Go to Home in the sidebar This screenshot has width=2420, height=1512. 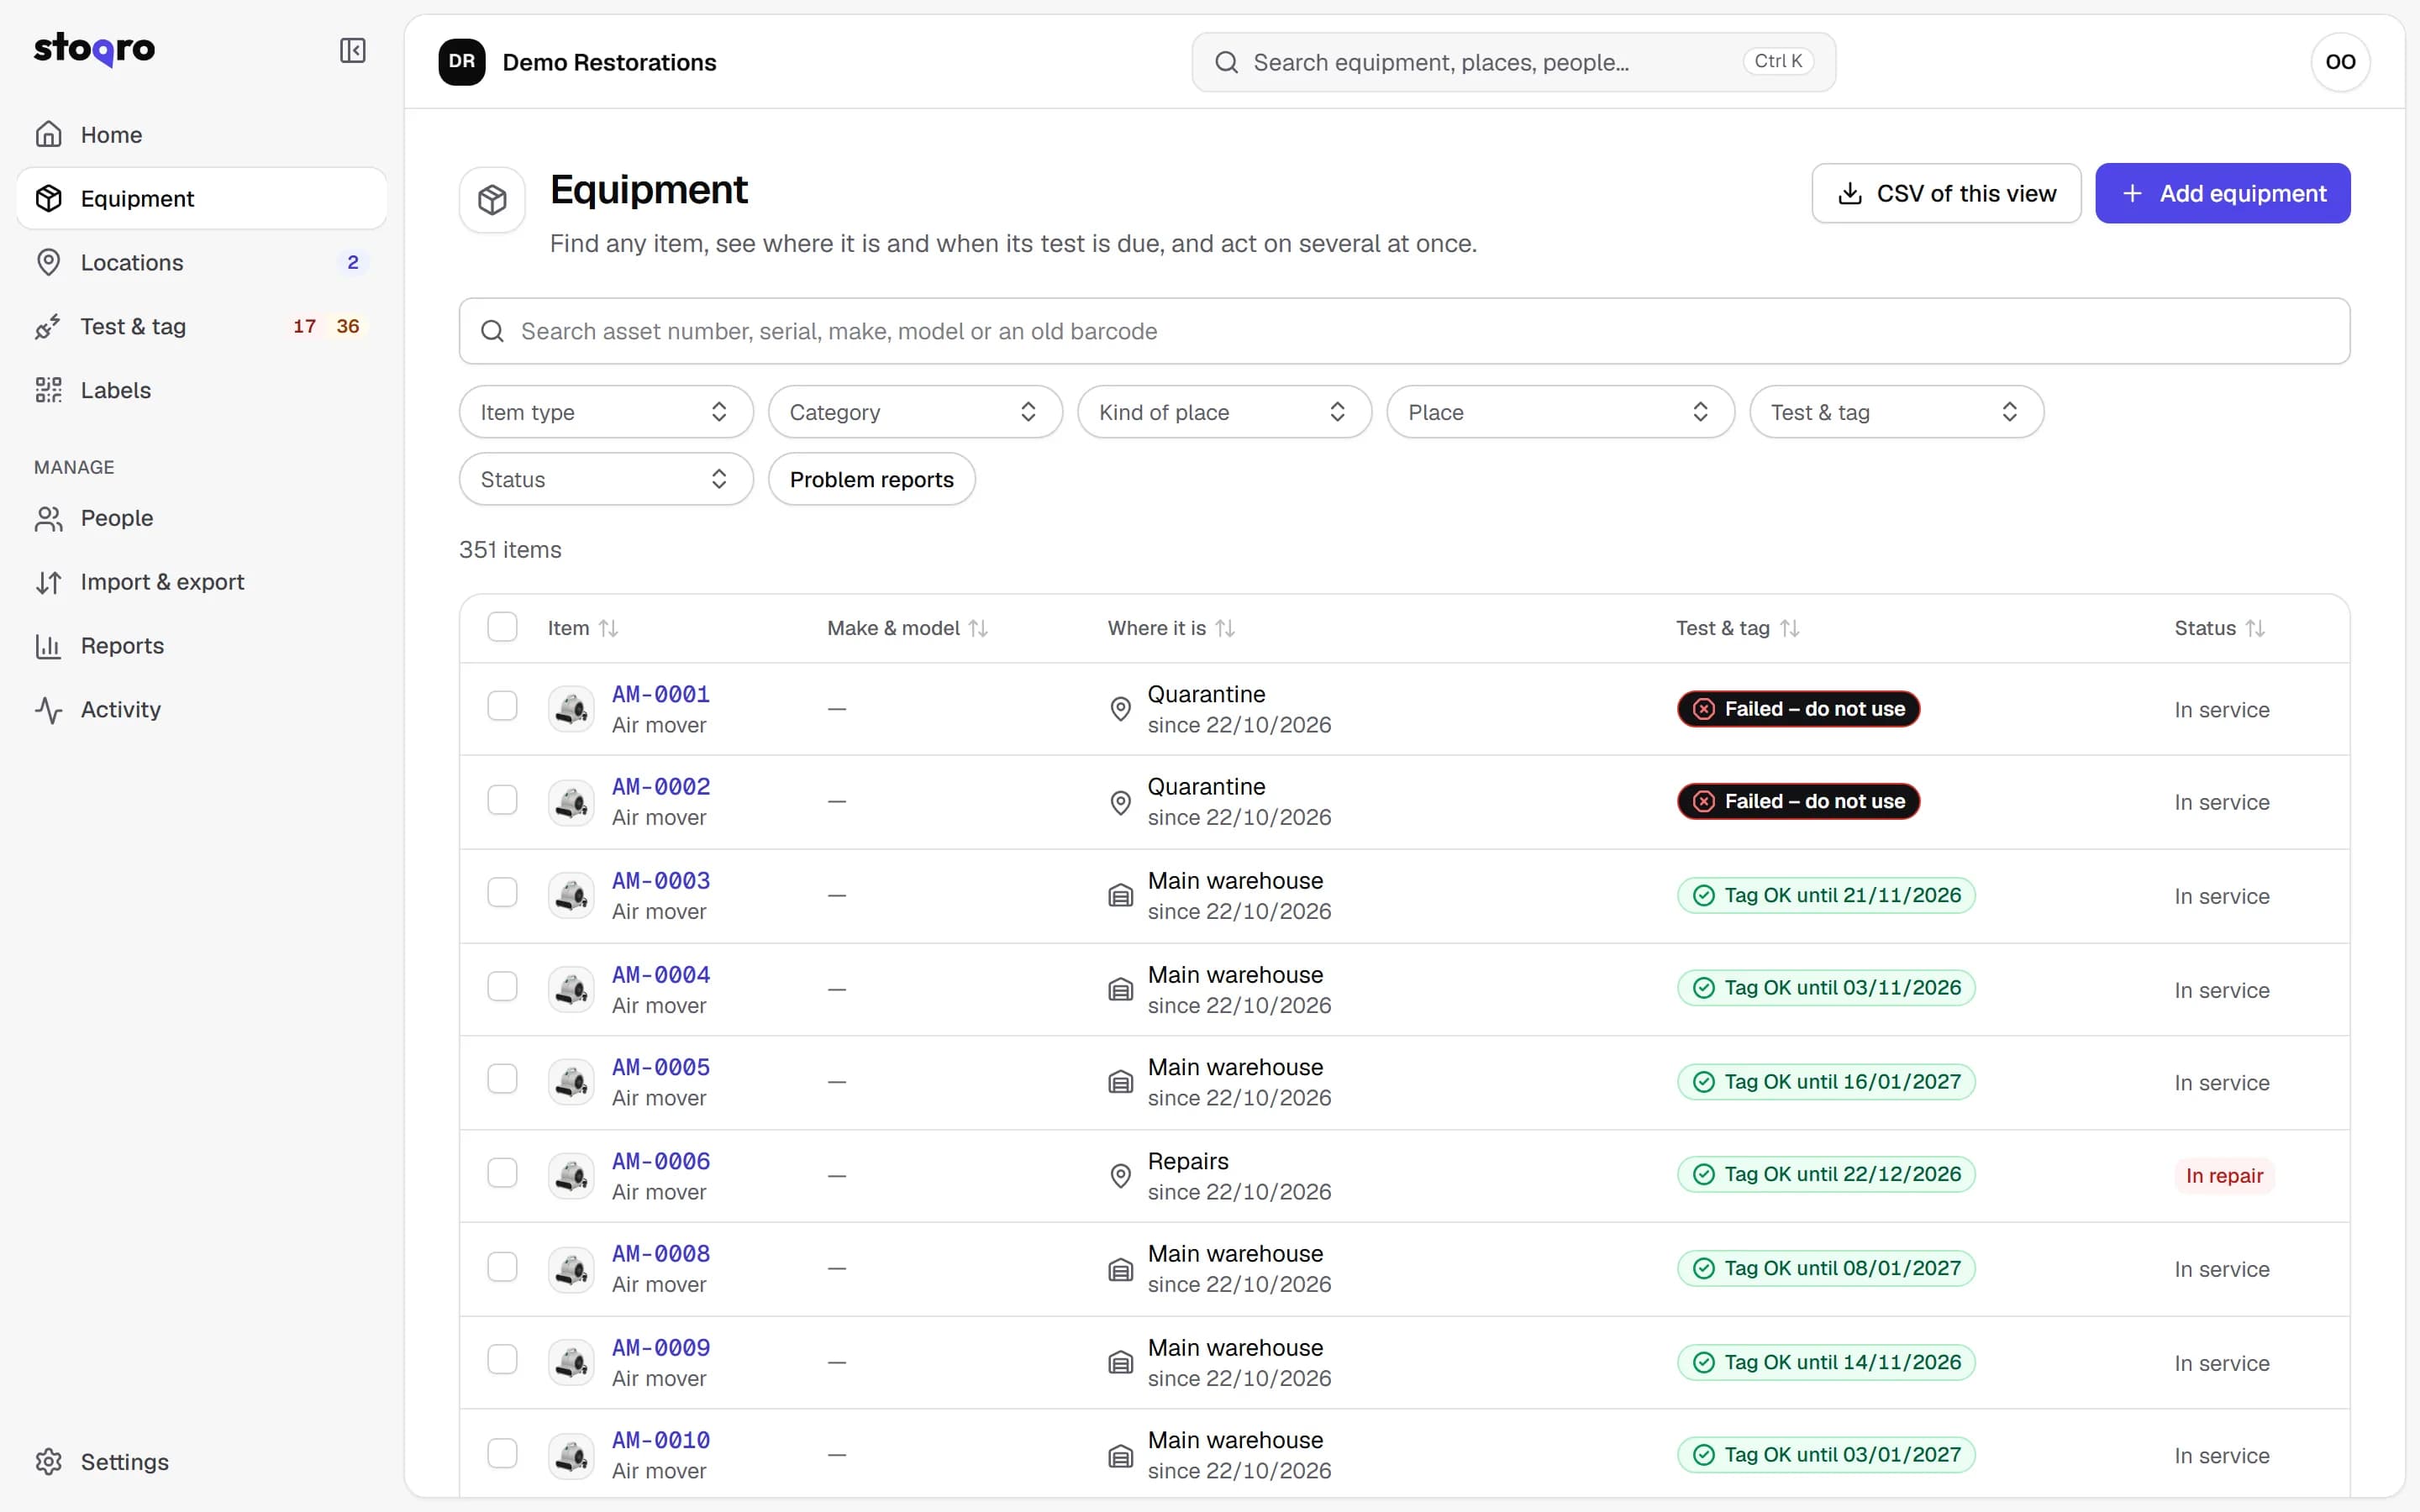click(x=201, y=134)
